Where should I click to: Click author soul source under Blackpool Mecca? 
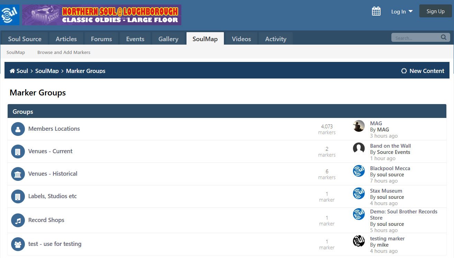coord(390,174)
